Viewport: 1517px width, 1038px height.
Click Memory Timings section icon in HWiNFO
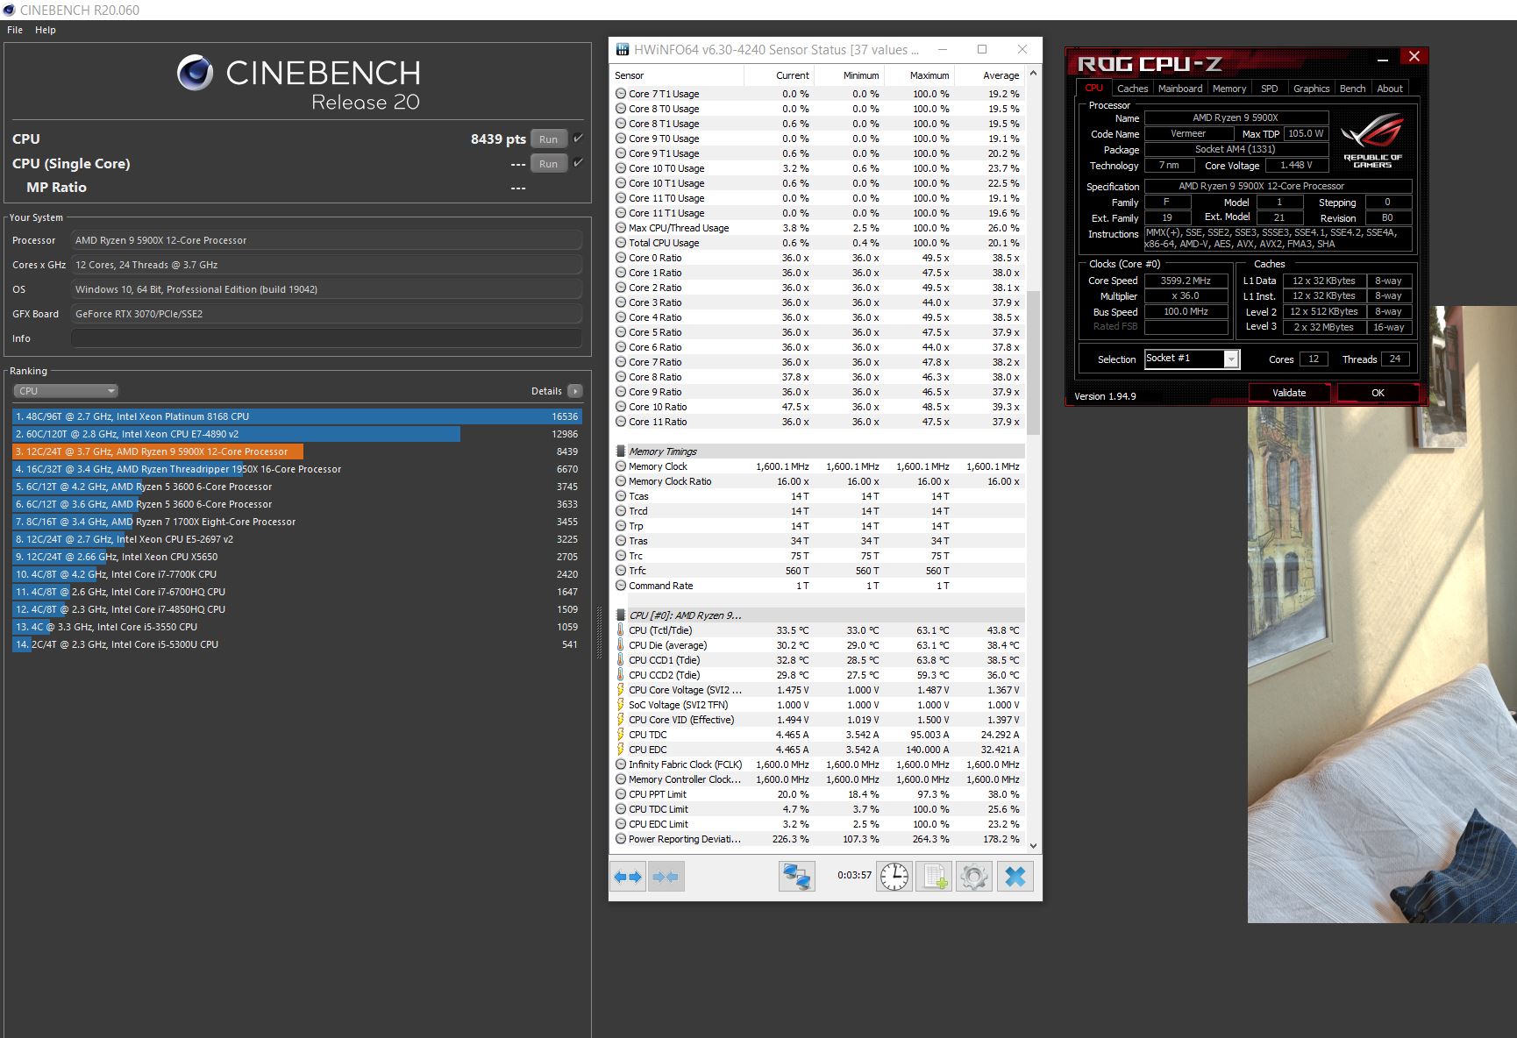point(621,451)
